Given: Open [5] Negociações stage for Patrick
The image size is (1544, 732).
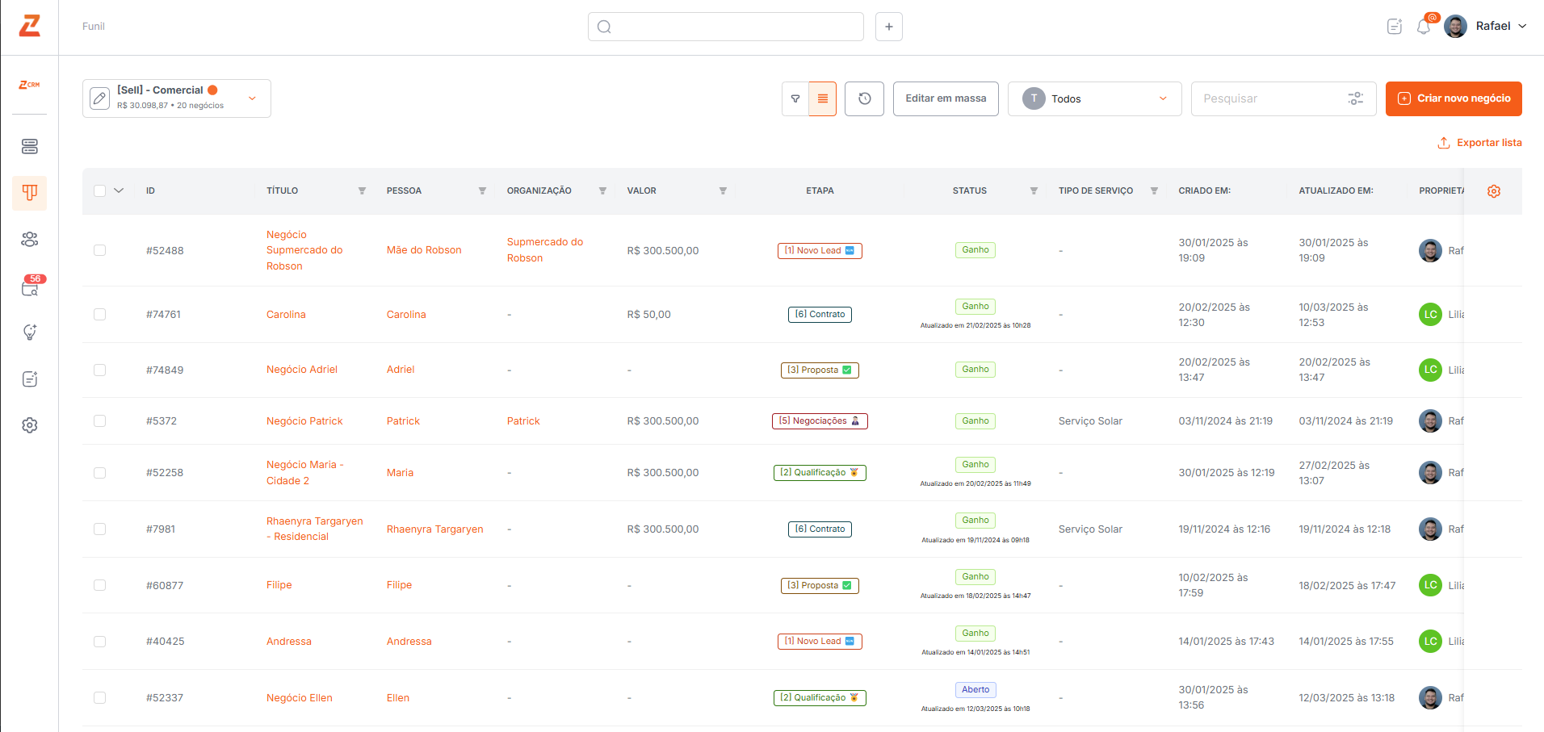Looking at the screenshot, I should [820, 421].
